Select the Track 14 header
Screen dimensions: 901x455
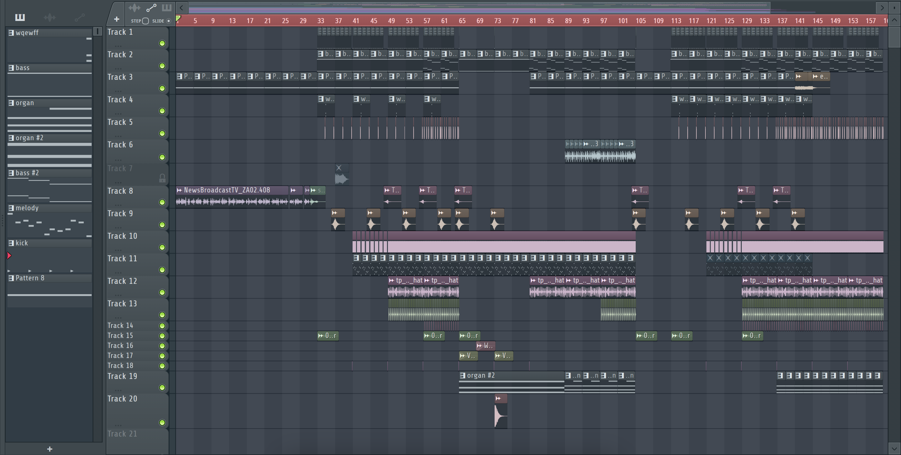[137, 326]
